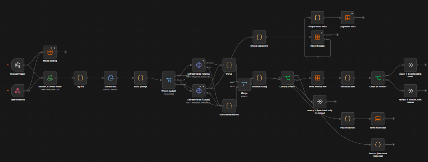Select the Parse code node

point(229,65)
